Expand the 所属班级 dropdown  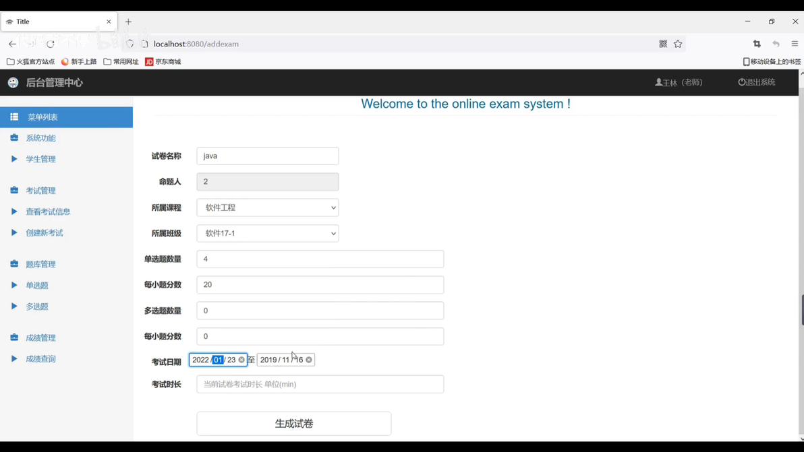[268, 234]
